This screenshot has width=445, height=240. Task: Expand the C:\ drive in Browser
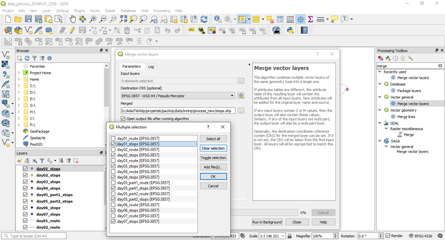pos(19,86)
